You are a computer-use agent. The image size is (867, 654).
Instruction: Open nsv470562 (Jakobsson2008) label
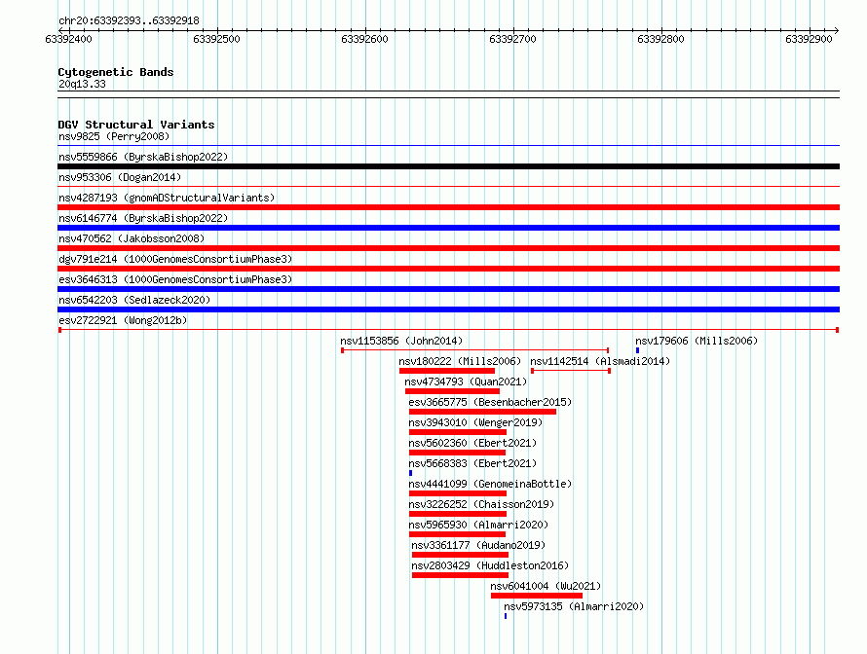[x=132, y=238]
